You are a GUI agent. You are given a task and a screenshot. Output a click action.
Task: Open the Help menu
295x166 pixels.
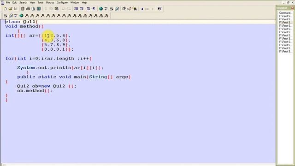click(x=84, y=2)
